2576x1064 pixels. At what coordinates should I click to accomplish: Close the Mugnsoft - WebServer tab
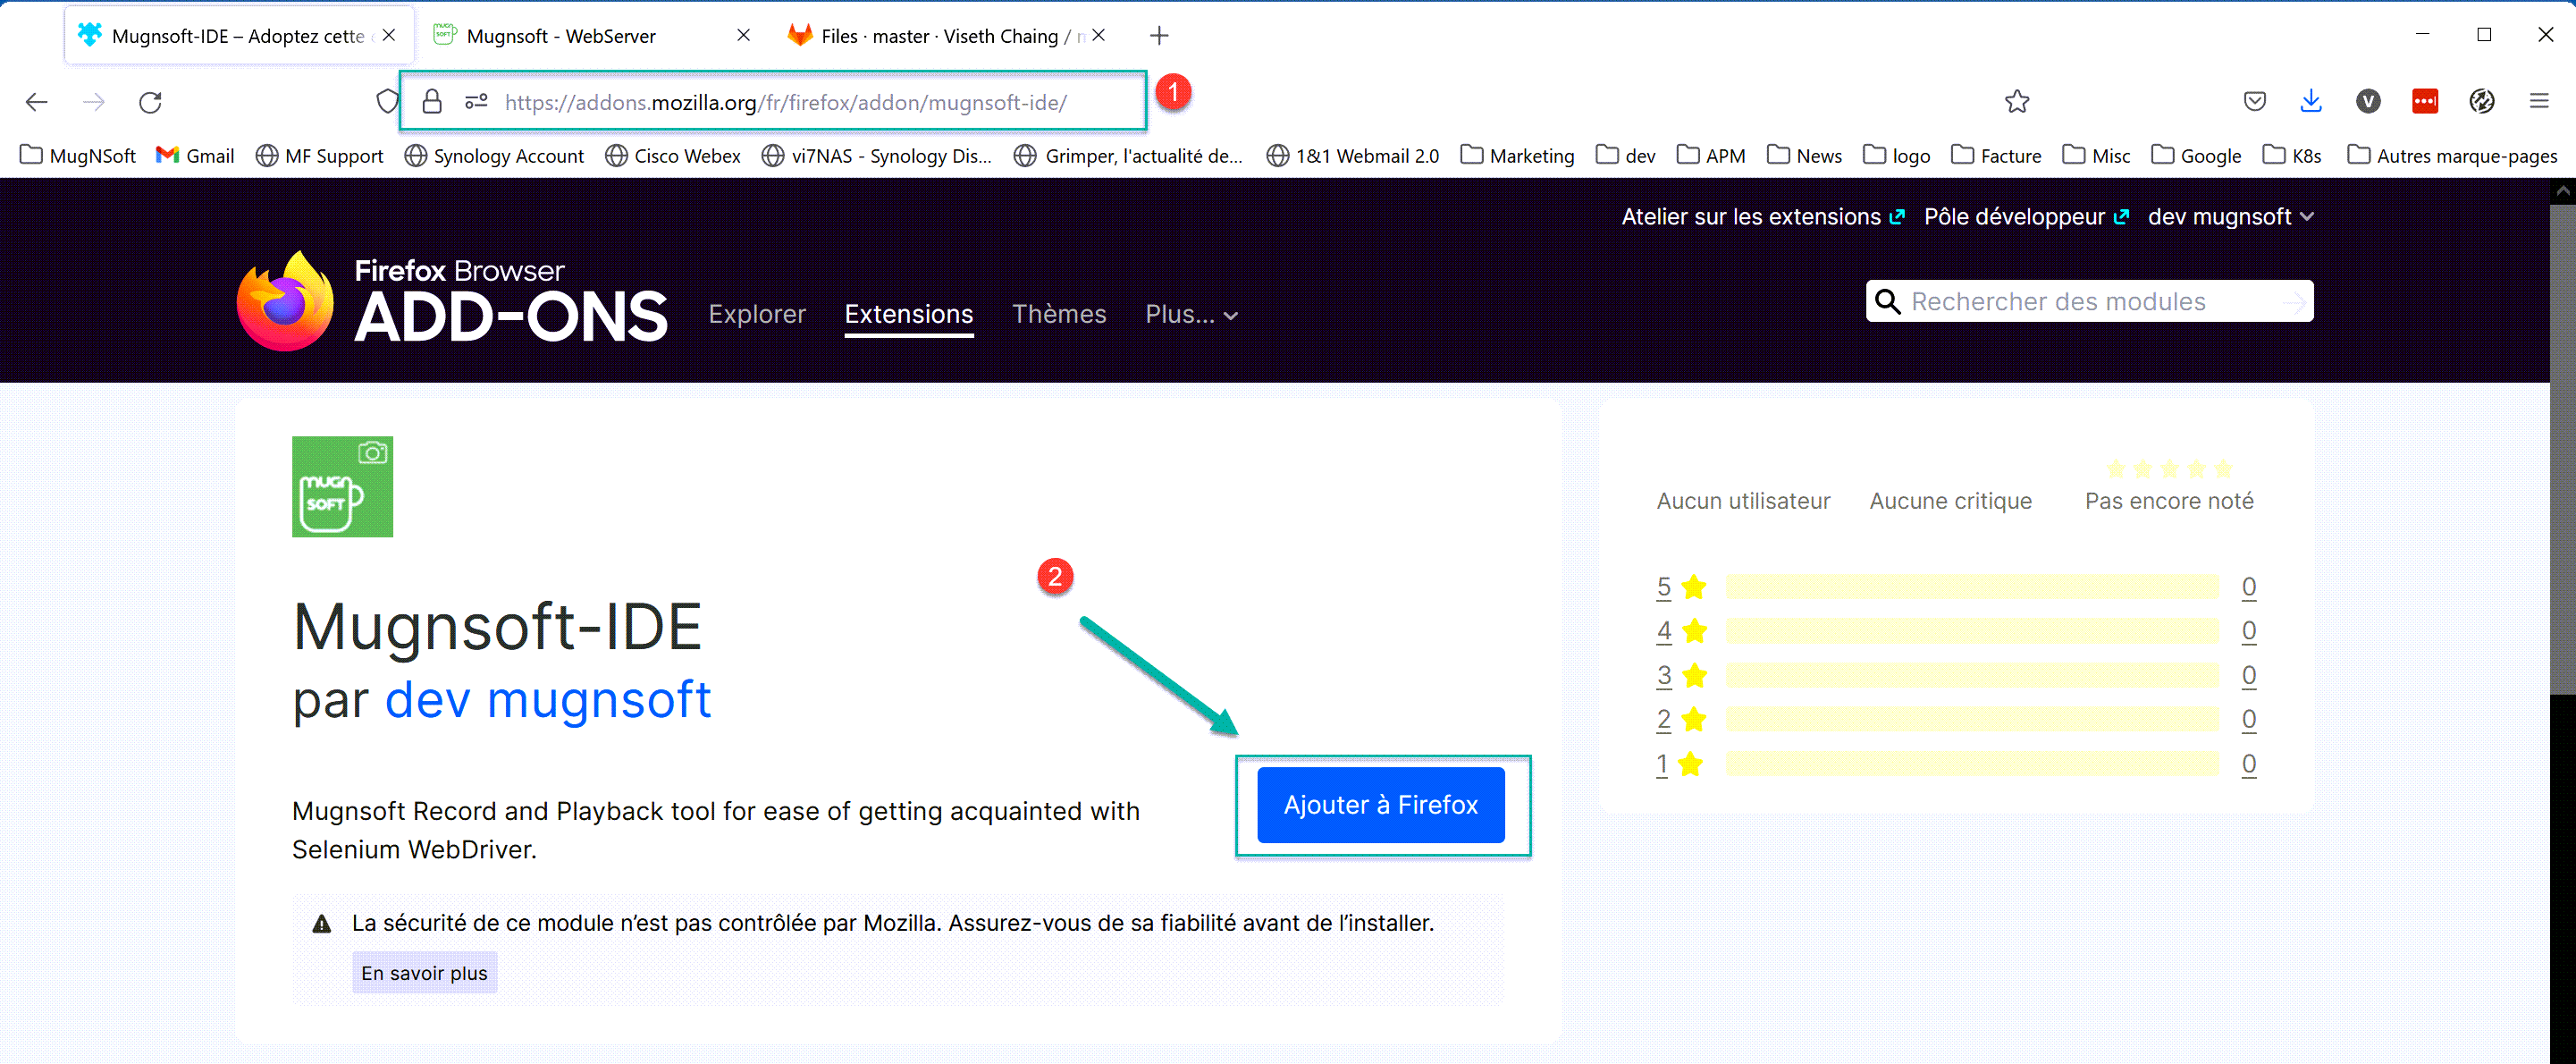(x=743, y=35)
